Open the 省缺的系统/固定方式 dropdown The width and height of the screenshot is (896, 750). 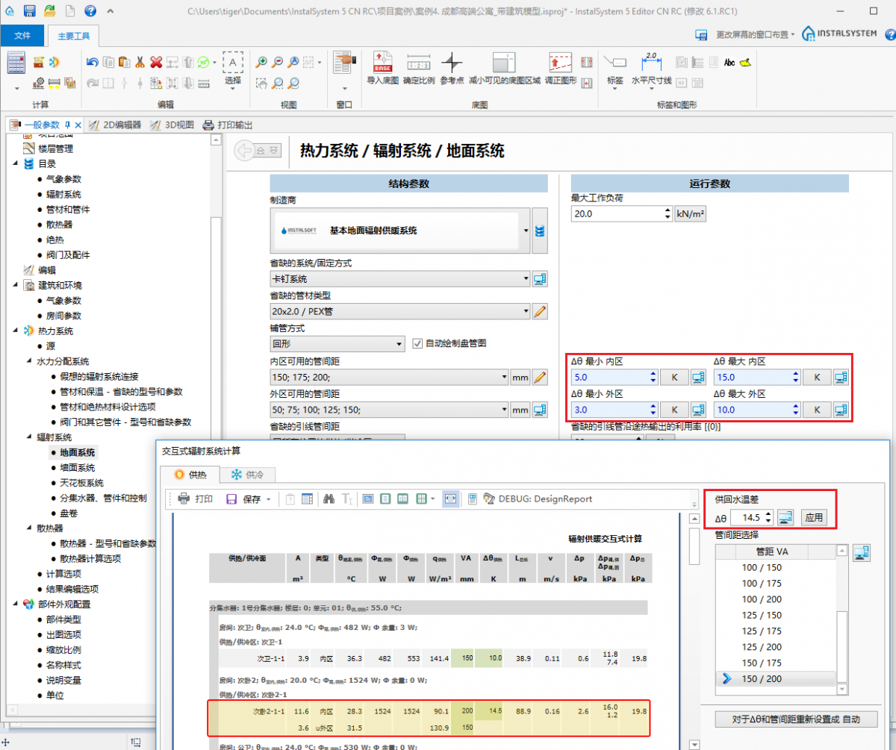(399, 279)
